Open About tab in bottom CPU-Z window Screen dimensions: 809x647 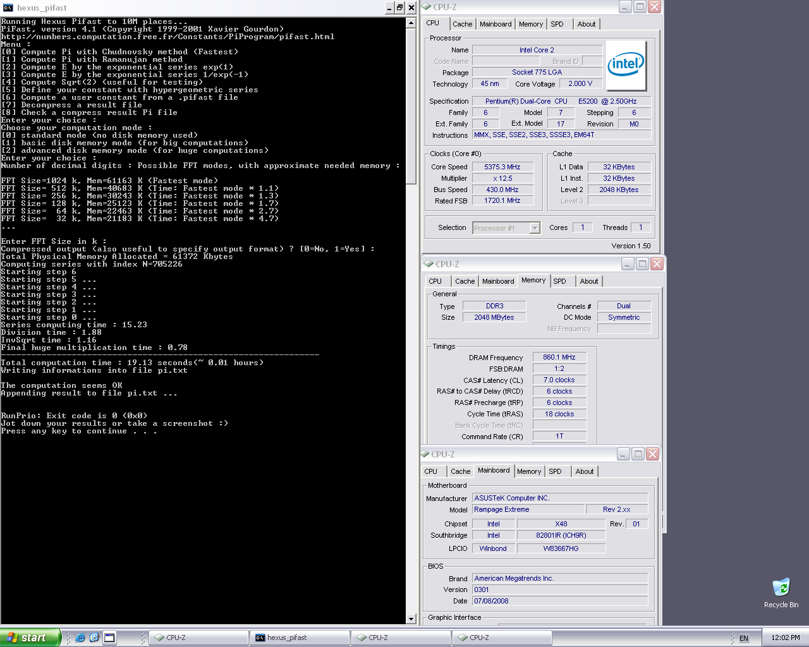pos(585,471)
